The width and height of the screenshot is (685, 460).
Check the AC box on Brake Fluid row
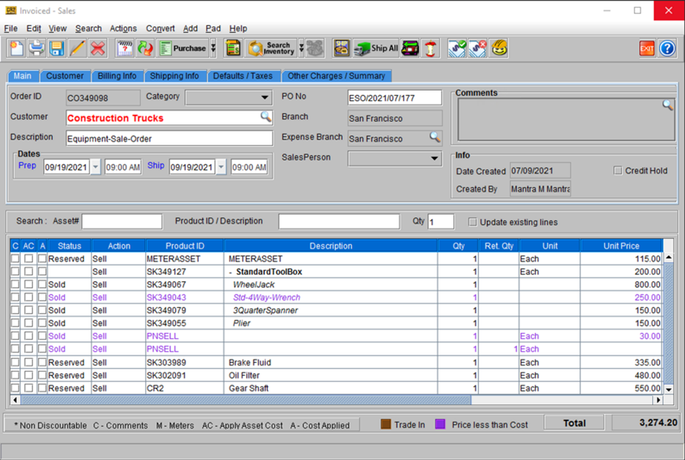(x=28, y=362)
